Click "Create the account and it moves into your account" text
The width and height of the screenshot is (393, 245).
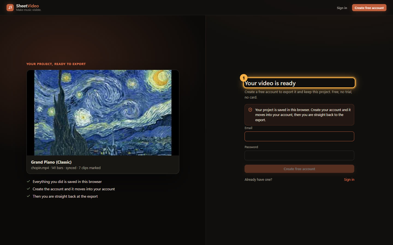[74, 189]
